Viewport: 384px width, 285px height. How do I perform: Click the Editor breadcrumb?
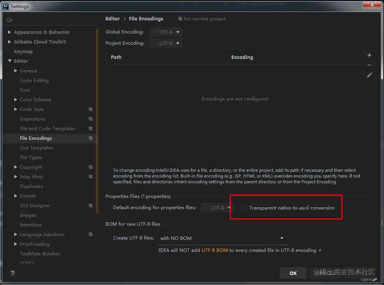pyautogui.click(x=113, y=18)
